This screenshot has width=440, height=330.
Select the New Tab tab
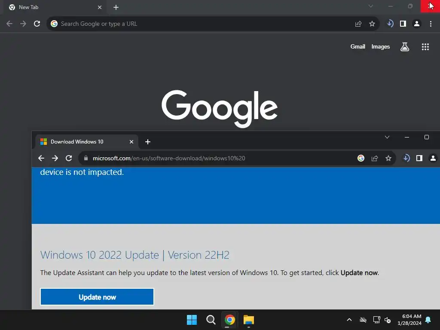53,7
